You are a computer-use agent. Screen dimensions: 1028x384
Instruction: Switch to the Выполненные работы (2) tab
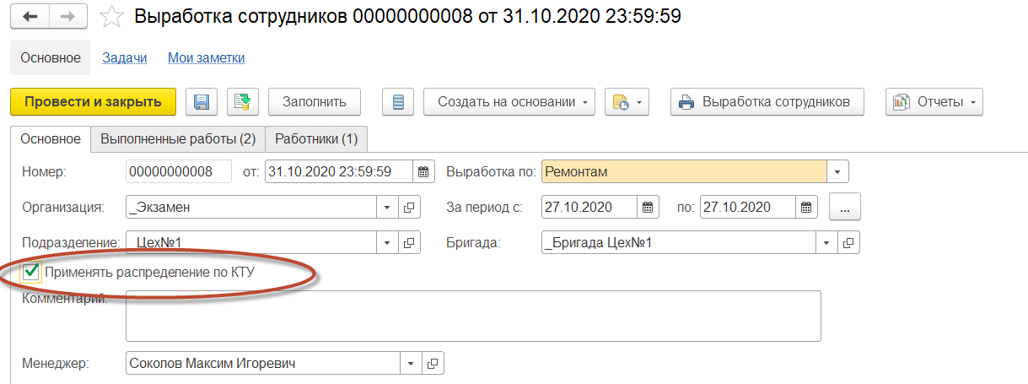click(x=178, y=138)
